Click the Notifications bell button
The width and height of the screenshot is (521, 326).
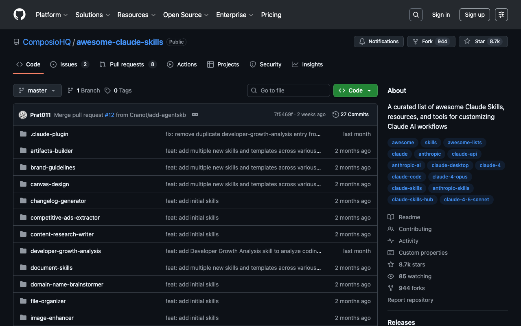click(379, 42)
